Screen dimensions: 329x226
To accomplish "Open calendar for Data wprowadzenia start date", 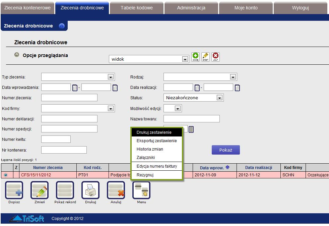I will pyautogui.click(x=75, y=88).
